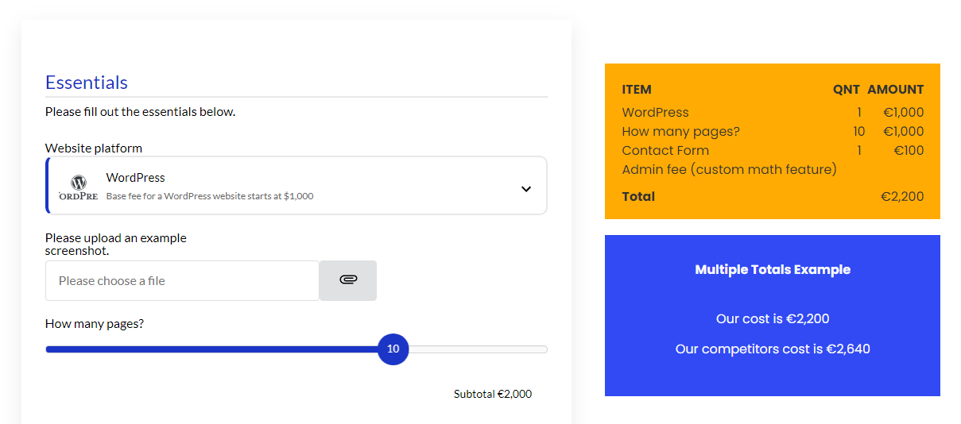Image resolution: width=961 pixels, height=424 pixels.
Task: Open the WordPress platform selector
Action: tap(296, 186)
